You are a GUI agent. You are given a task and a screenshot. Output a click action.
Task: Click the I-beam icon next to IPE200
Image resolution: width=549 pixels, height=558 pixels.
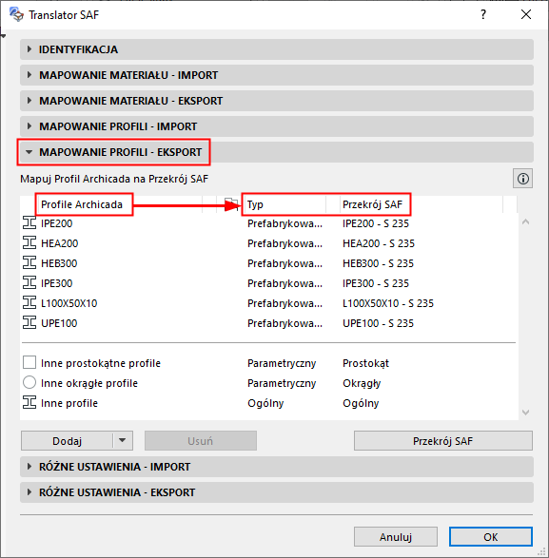[x=29, y=223]
